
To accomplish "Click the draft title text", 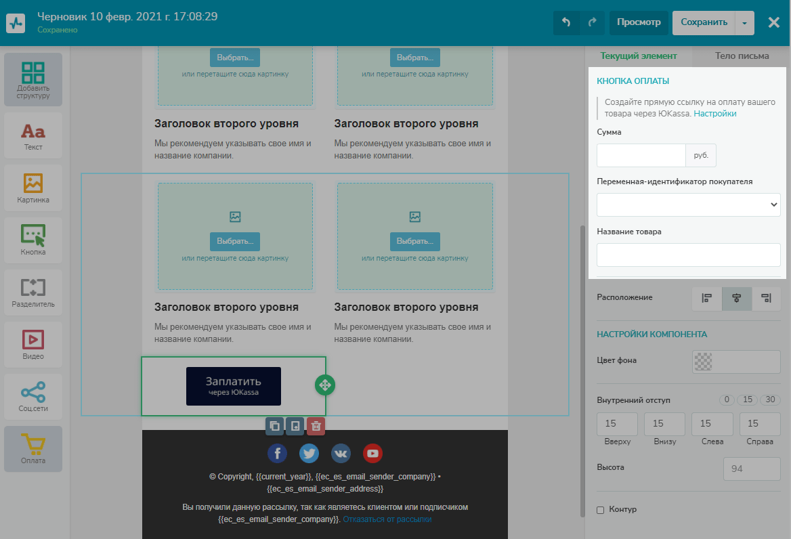I will (x=127, y=17).
